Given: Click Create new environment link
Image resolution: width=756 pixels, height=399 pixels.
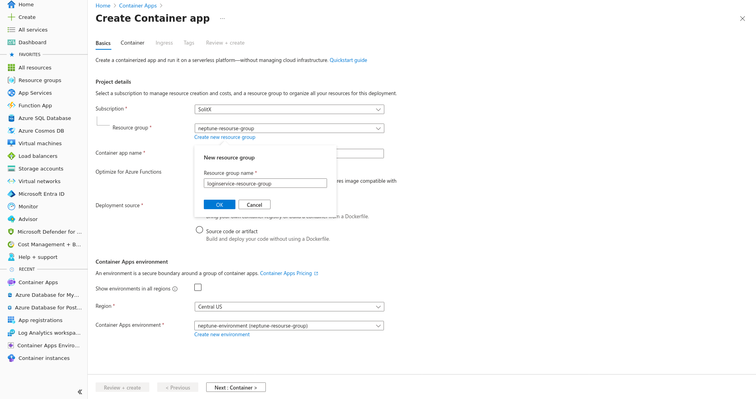Looking at the screenshot, I should click(x=222, y=334).
